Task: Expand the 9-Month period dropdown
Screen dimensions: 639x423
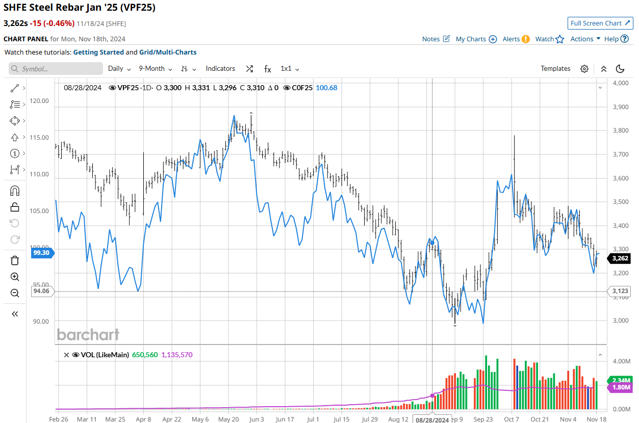Action: [156, 69]
